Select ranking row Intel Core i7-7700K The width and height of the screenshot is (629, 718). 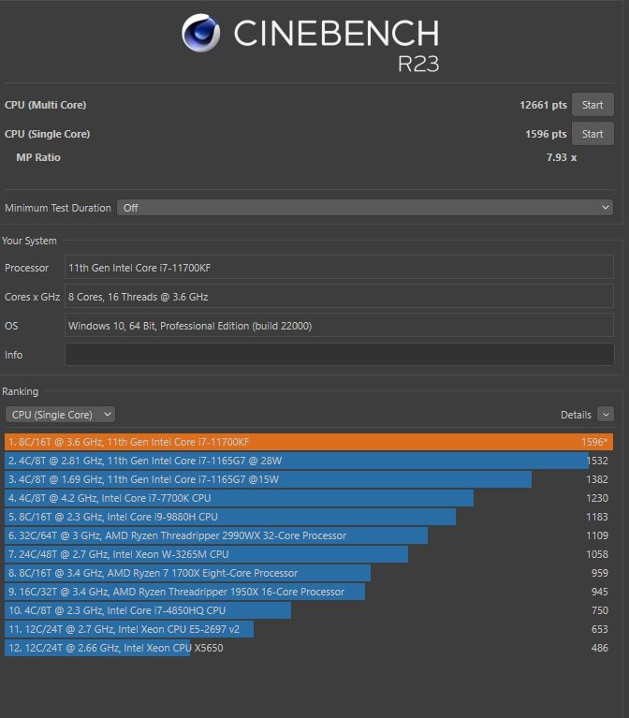(x=309, y=498)
